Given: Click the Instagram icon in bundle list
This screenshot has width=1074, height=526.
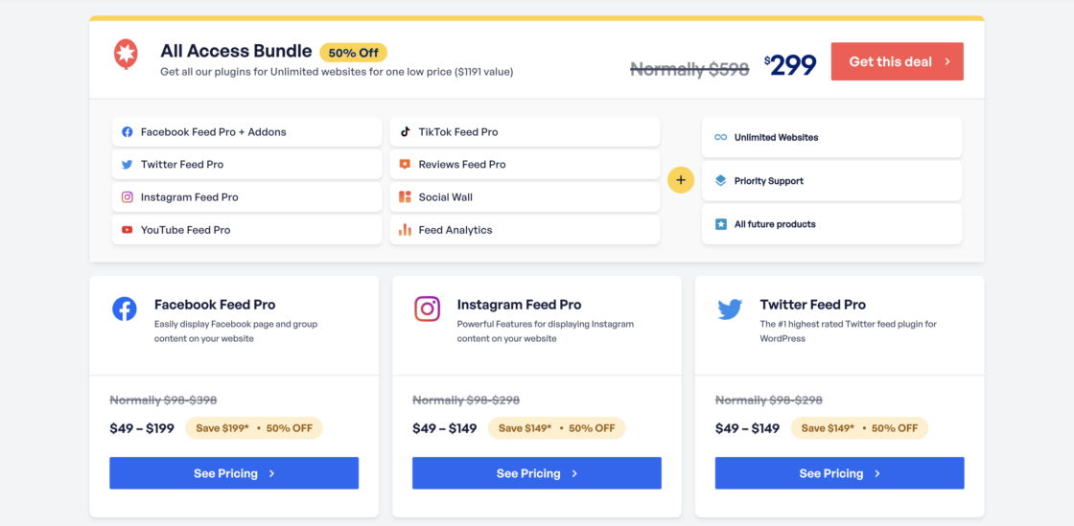Looking at the screenshot, I should pos(128,197).
